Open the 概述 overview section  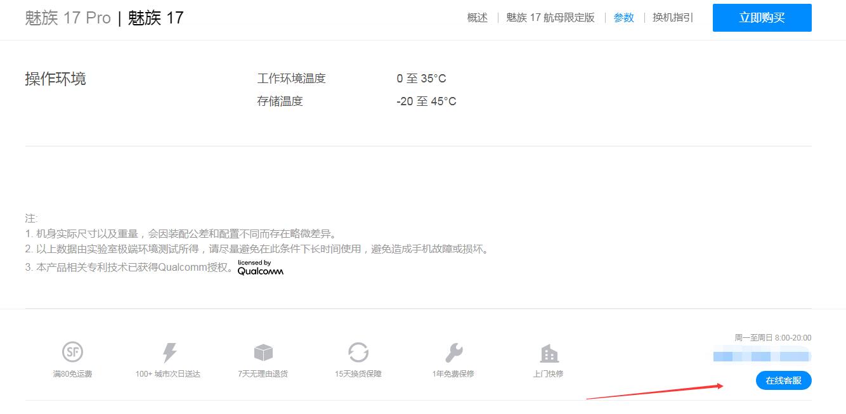tap(478, 18)
